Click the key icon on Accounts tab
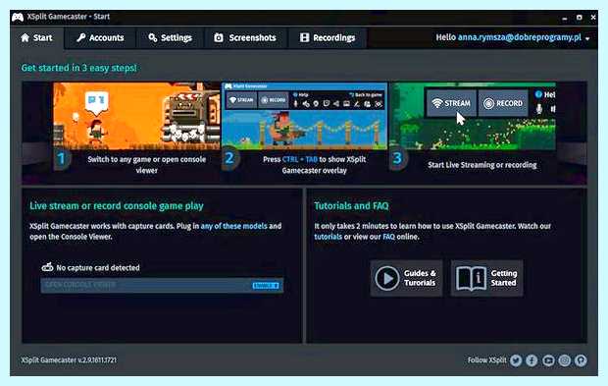The width and height of the screenshot is (608, 386). [80, 37]
